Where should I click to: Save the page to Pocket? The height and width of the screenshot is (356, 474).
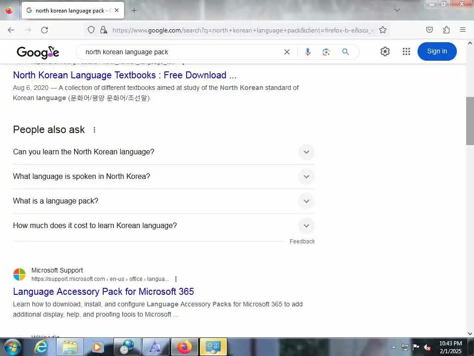coord(430,30)
